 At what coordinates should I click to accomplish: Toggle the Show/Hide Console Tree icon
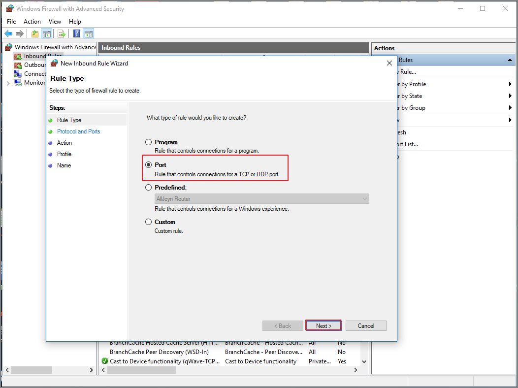point(47,33)
